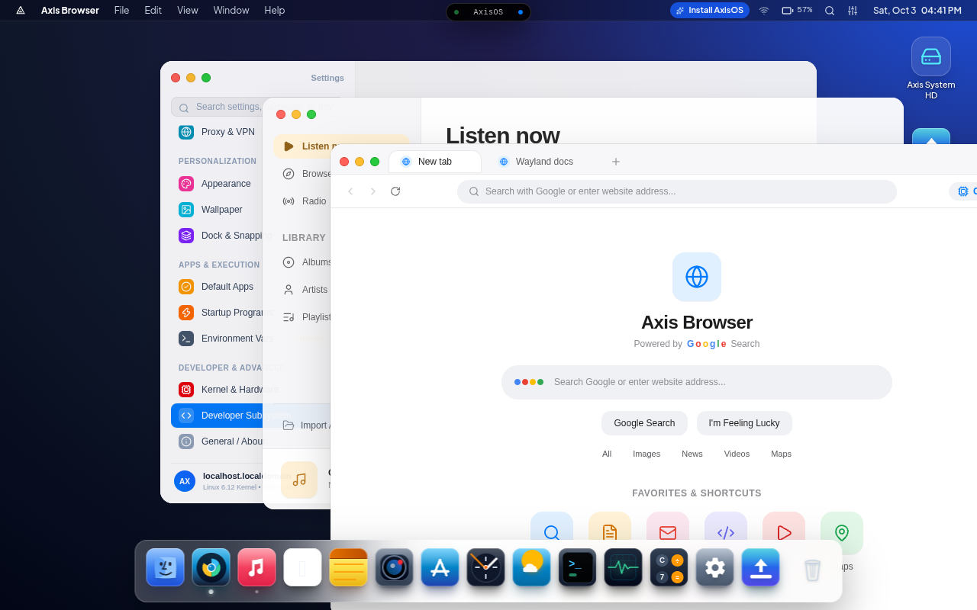Viewport: 977px width, 610px height.
Task: Select the New tab browser tab
Action: [435, 162]
